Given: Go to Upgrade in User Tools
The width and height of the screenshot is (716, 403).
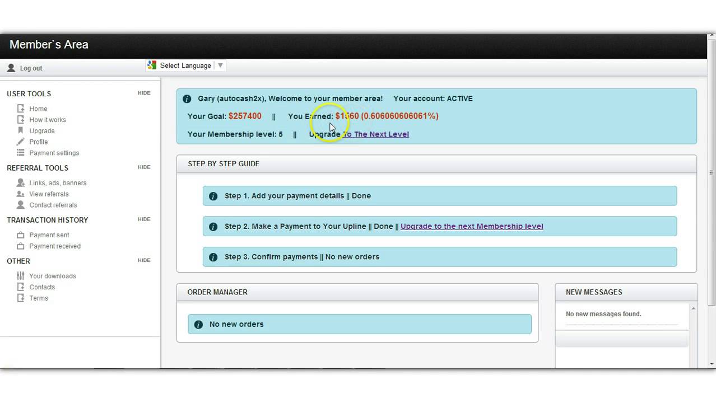Looking at the screenshot, I should (x=42, y=131).
